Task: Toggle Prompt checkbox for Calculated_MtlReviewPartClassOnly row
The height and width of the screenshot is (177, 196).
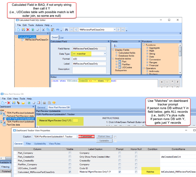Action: [120, 172]
